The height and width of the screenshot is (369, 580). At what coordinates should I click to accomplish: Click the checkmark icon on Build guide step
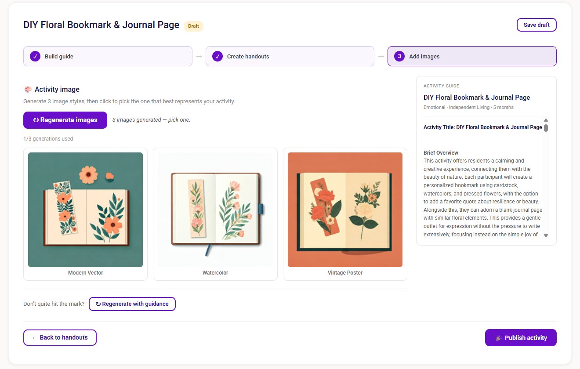(35, 56)
